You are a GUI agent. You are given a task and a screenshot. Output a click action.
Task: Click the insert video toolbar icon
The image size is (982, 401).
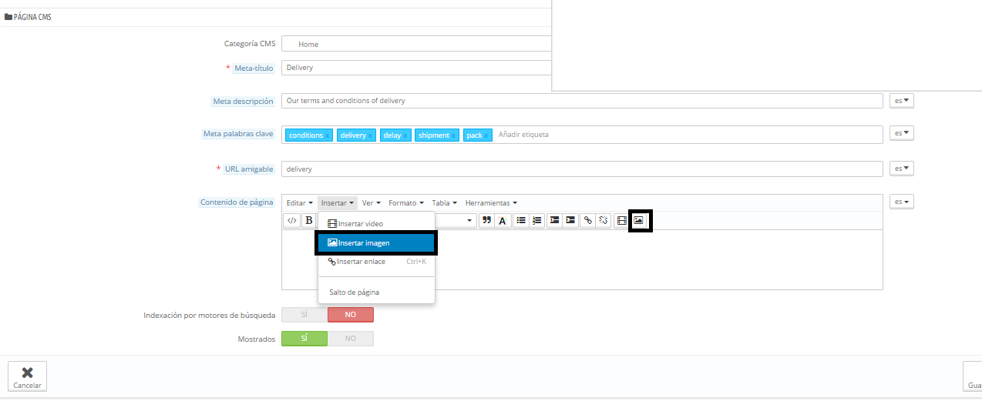pyautogui.click(x=621, y=220)
